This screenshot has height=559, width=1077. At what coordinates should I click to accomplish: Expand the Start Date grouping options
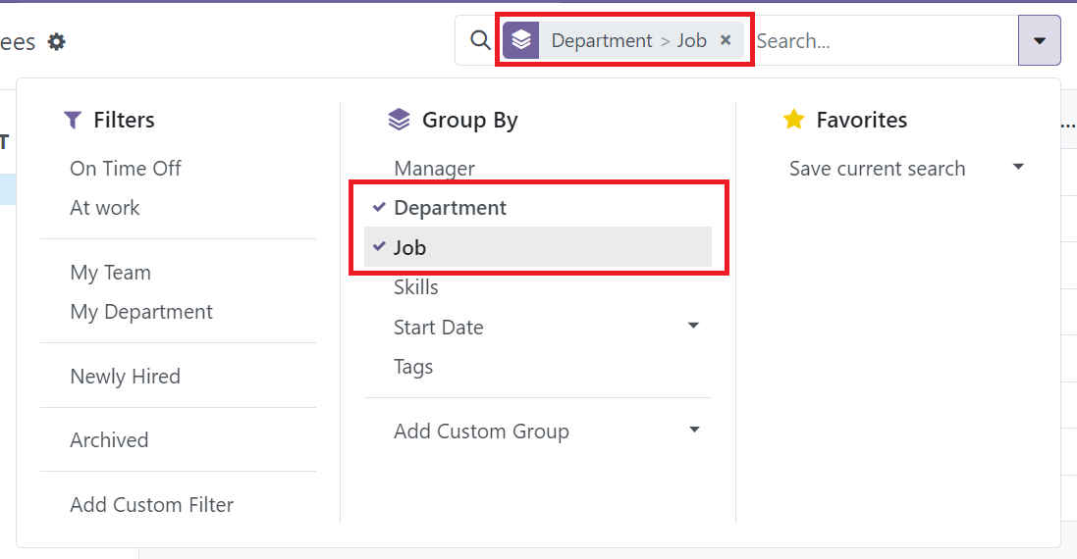pos(693,326)
